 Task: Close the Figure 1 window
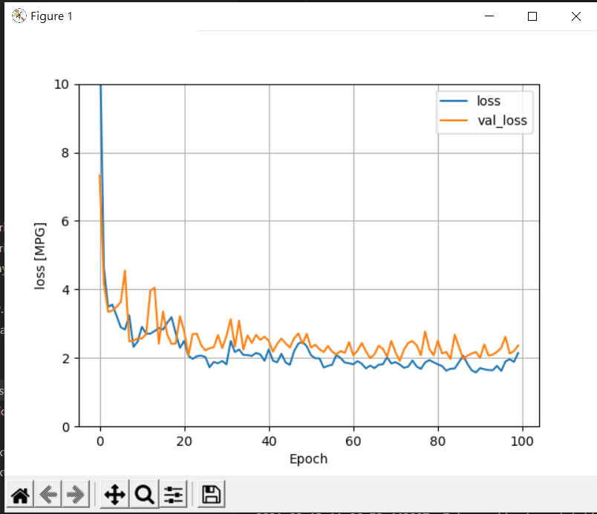tap(576, 16)
